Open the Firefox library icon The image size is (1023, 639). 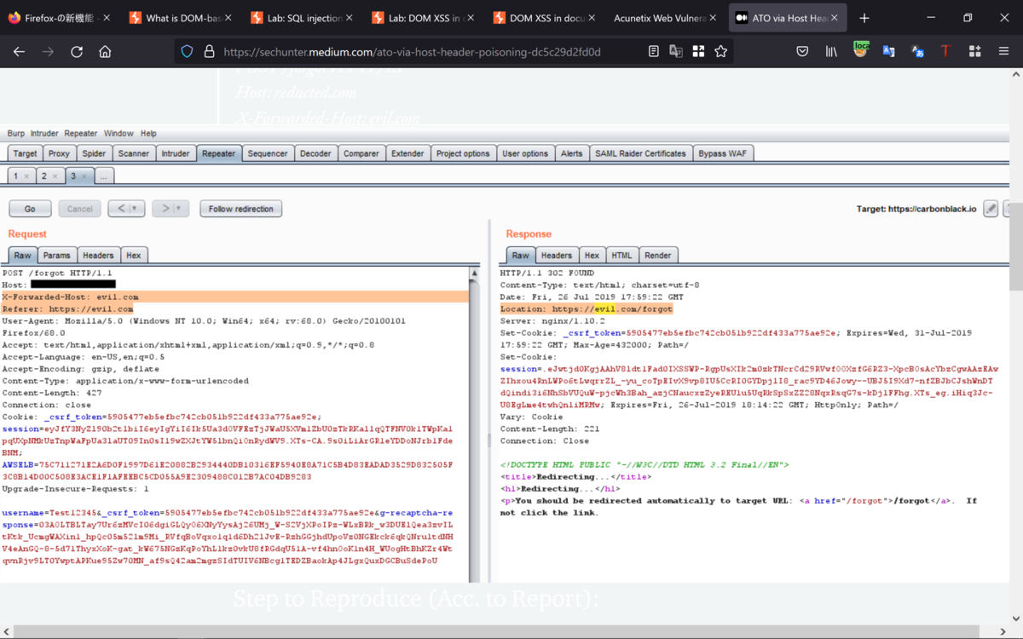tap(831, 52)
